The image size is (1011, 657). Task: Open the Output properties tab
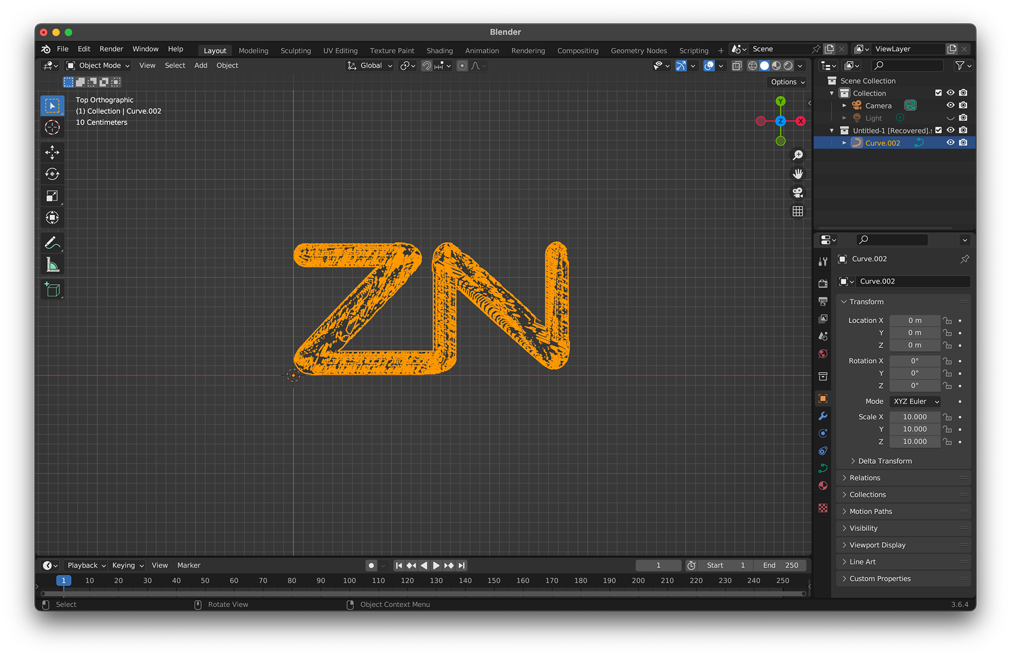(823, 301)
